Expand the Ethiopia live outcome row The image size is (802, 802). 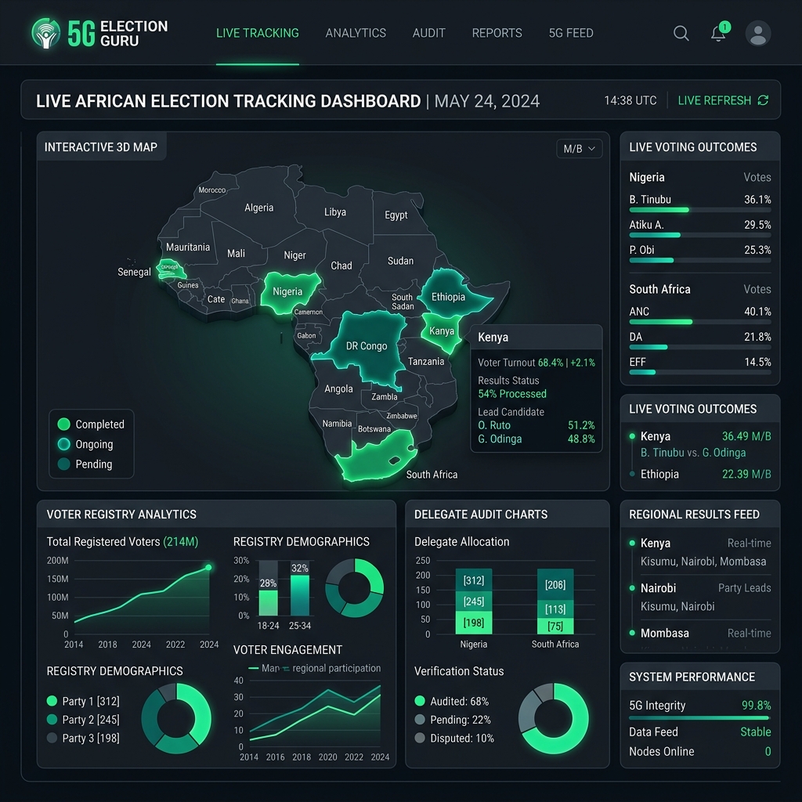point(700,474)
